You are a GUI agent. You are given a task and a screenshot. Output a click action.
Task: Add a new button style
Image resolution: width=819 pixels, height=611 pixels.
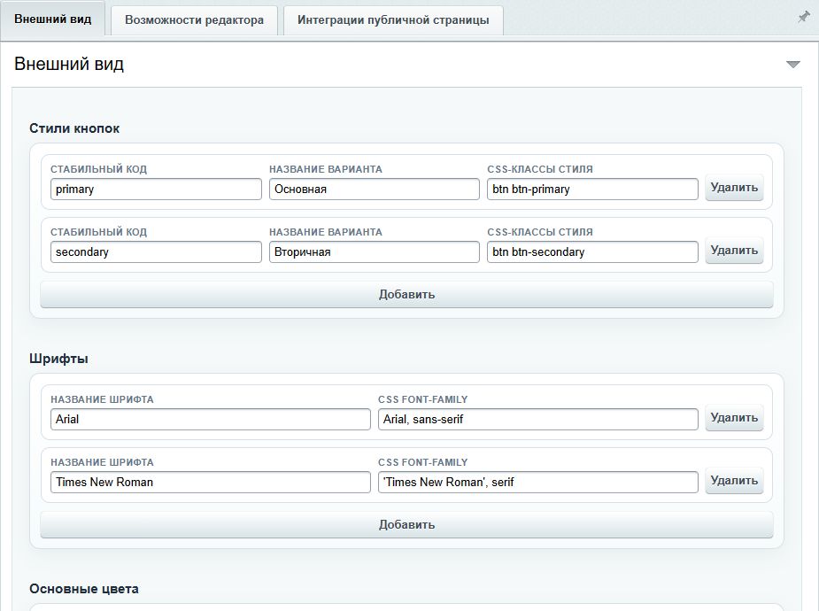click(x=406, y=295)
